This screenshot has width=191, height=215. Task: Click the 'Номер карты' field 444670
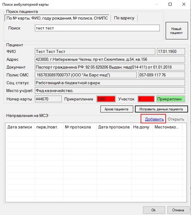pos(48,99)
